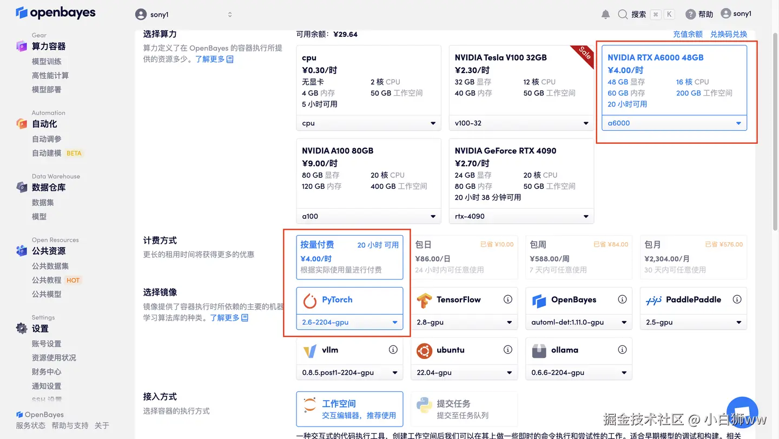This screenshot has width=779, height=439.
Task: Click the sony1 avatar at top right
Action: [726, 14]
